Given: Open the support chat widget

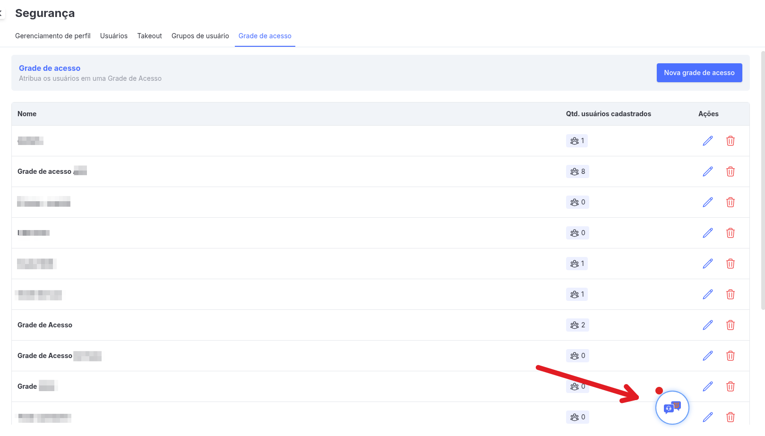Looking at the screenshot, I should pos(672,407).
